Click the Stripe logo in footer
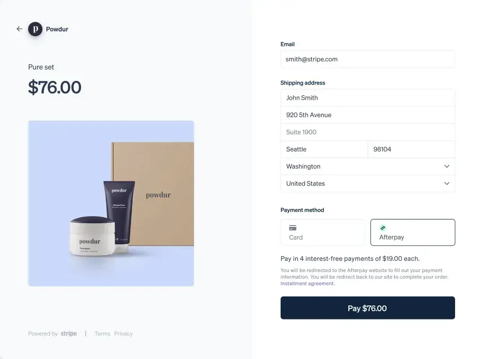 click(x=69, y=334)
